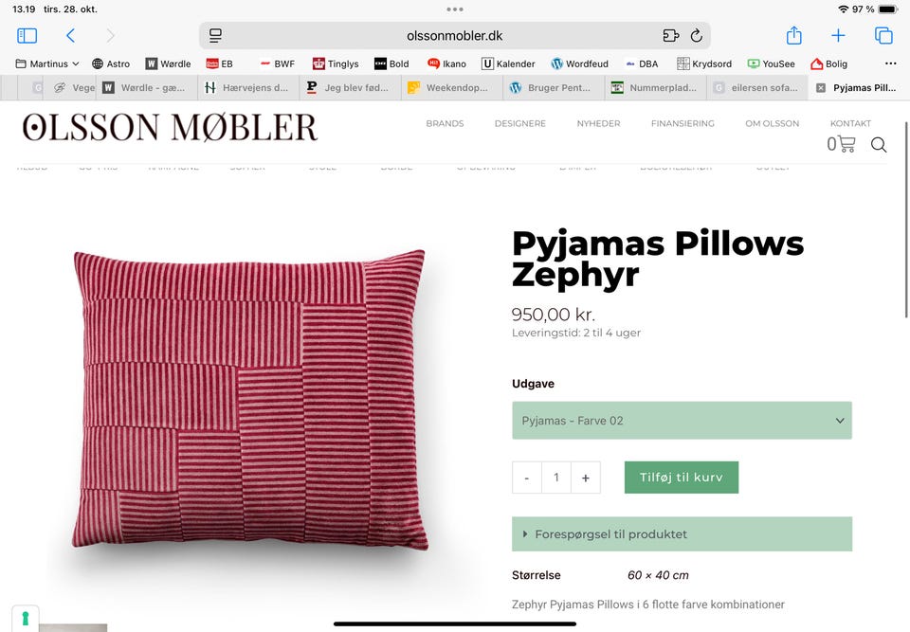
Task: Open site search magnifier icon
Action: point(878,145)
